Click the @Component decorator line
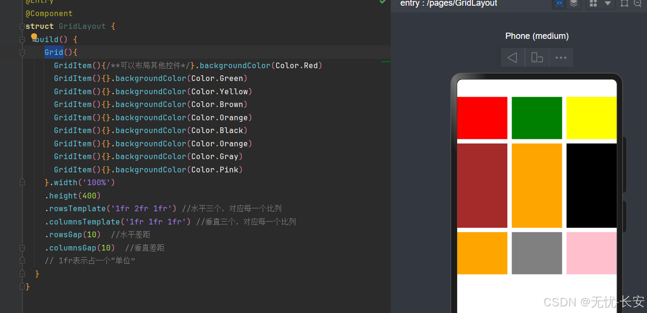The image size is (647, 313). 49,13
